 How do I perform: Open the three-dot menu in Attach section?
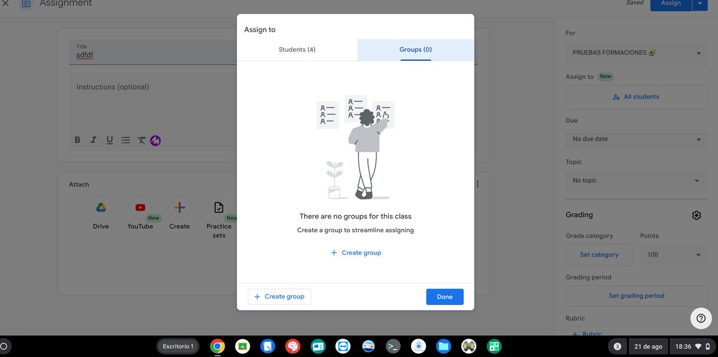pos(477,184)
